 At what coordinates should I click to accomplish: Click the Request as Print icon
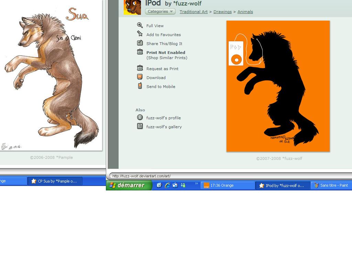coord(140,68)
